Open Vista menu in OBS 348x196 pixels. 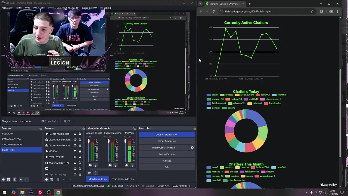(x=28, y=8)
